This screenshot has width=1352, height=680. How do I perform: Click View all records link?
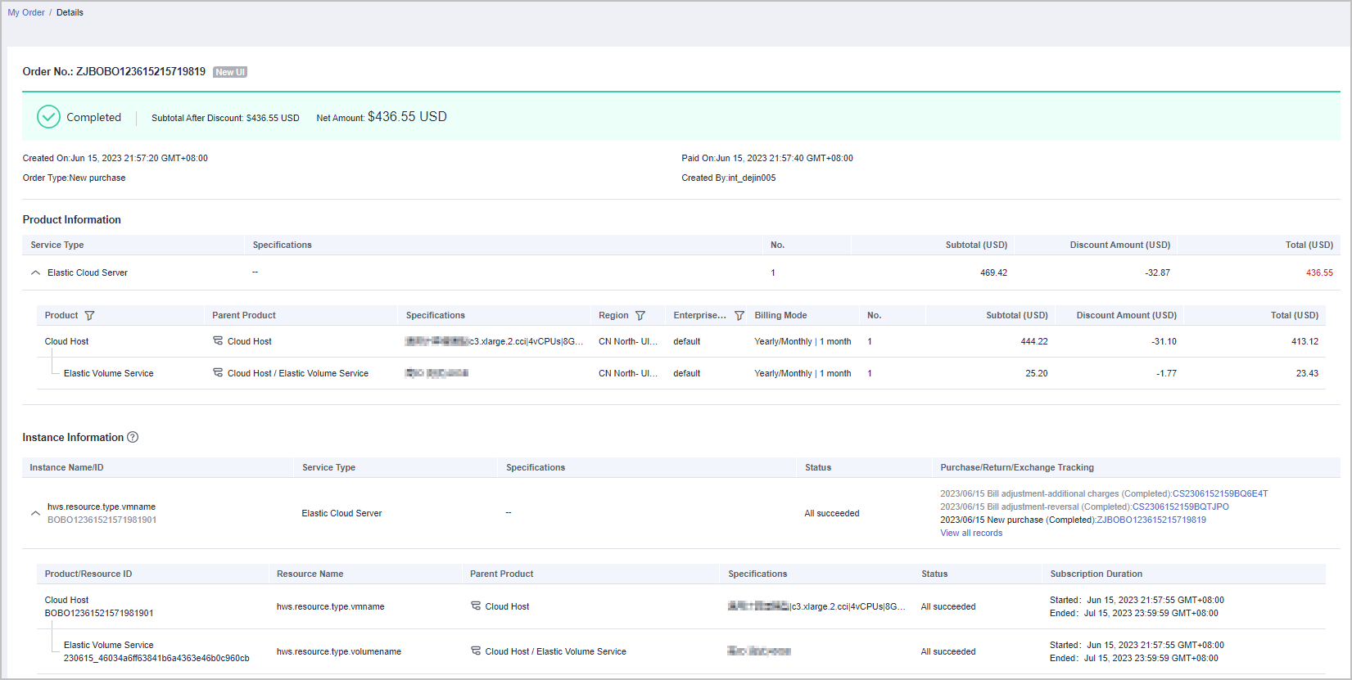click(x=970, y=534)
